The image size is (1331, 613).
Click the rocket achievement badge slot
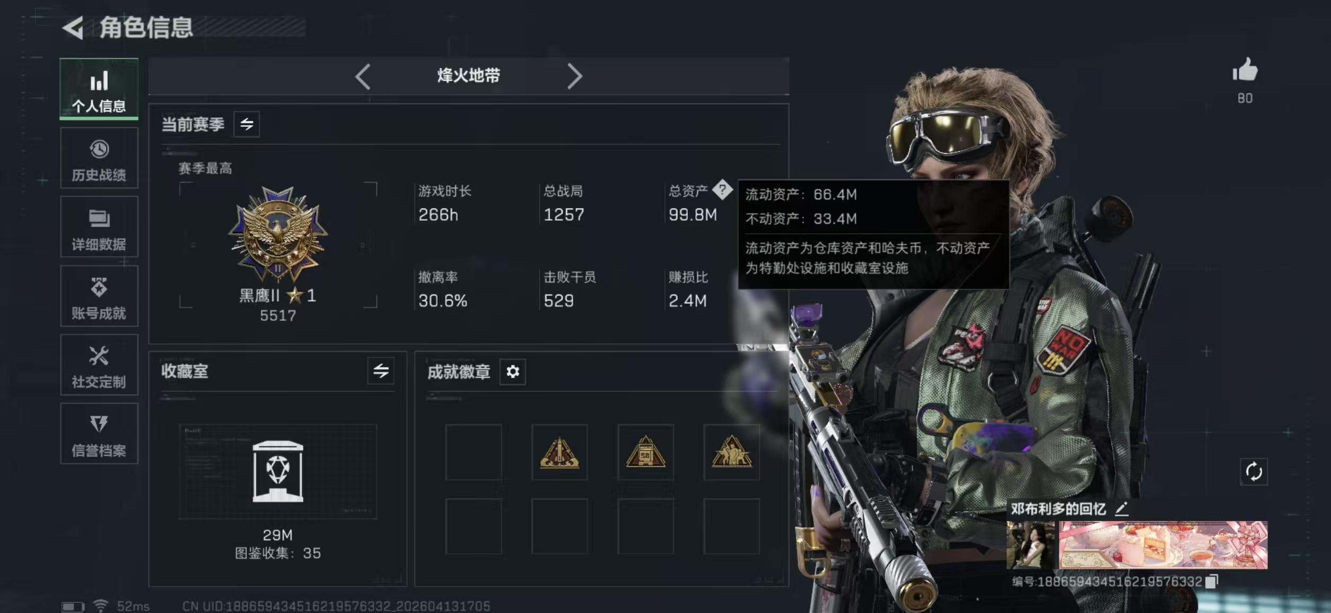click(559, 452)
